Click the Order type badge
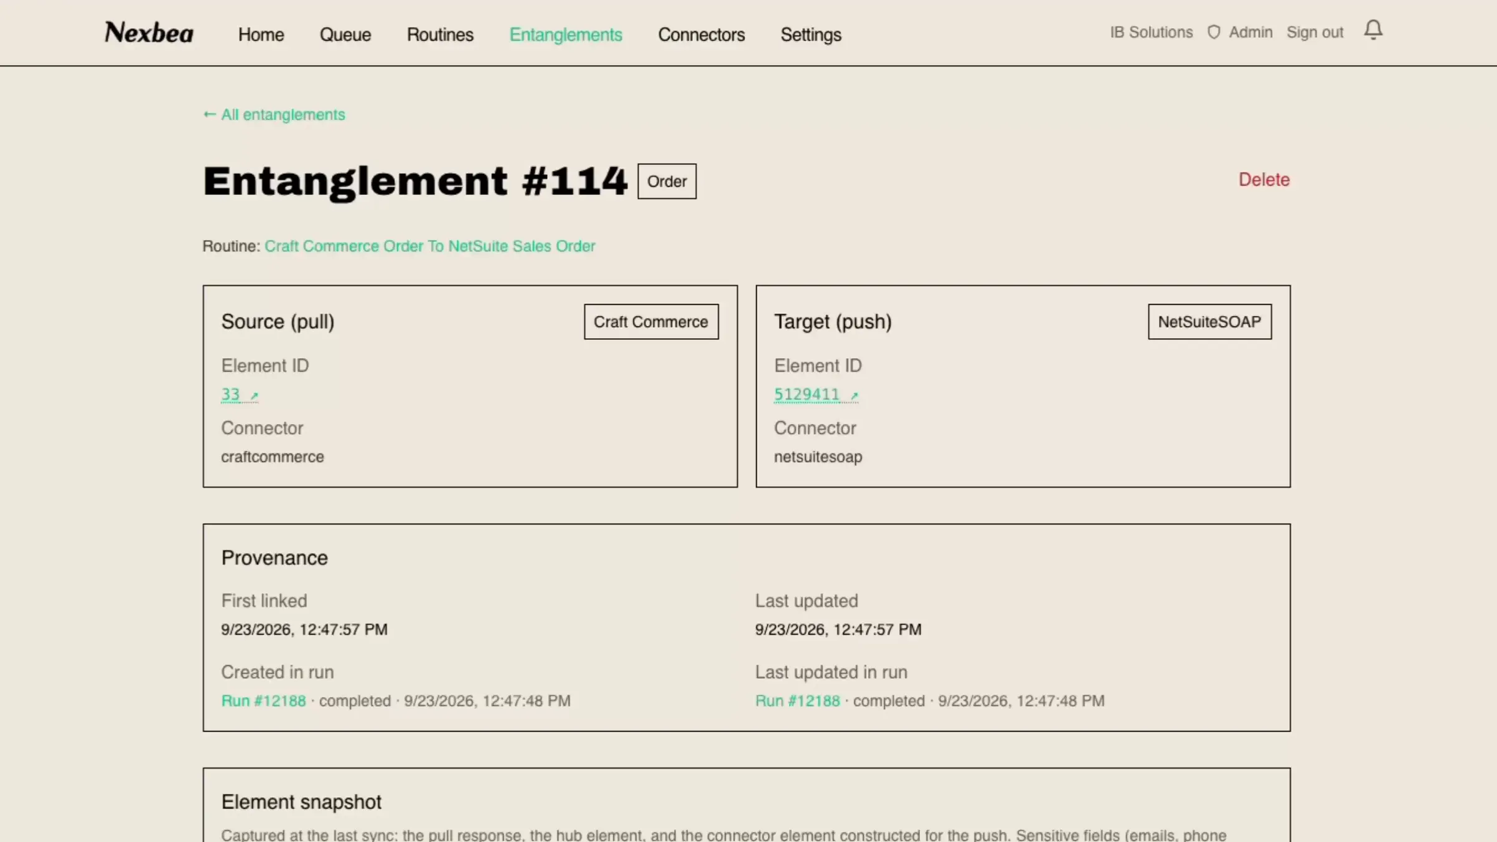 click(x=667, y=181)
